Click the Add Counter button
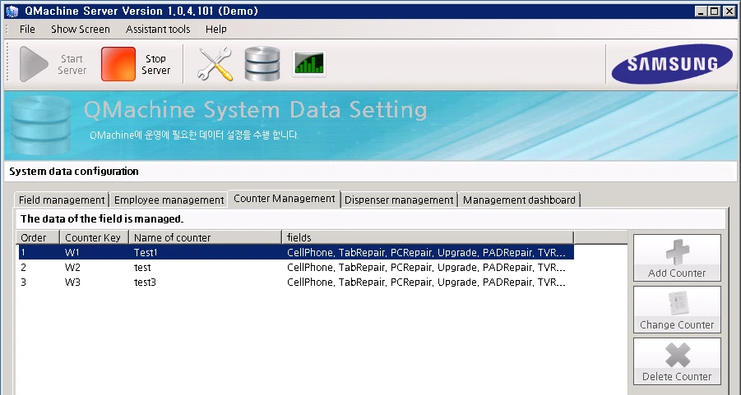This screenshot has width=741, height=395. 677,258
